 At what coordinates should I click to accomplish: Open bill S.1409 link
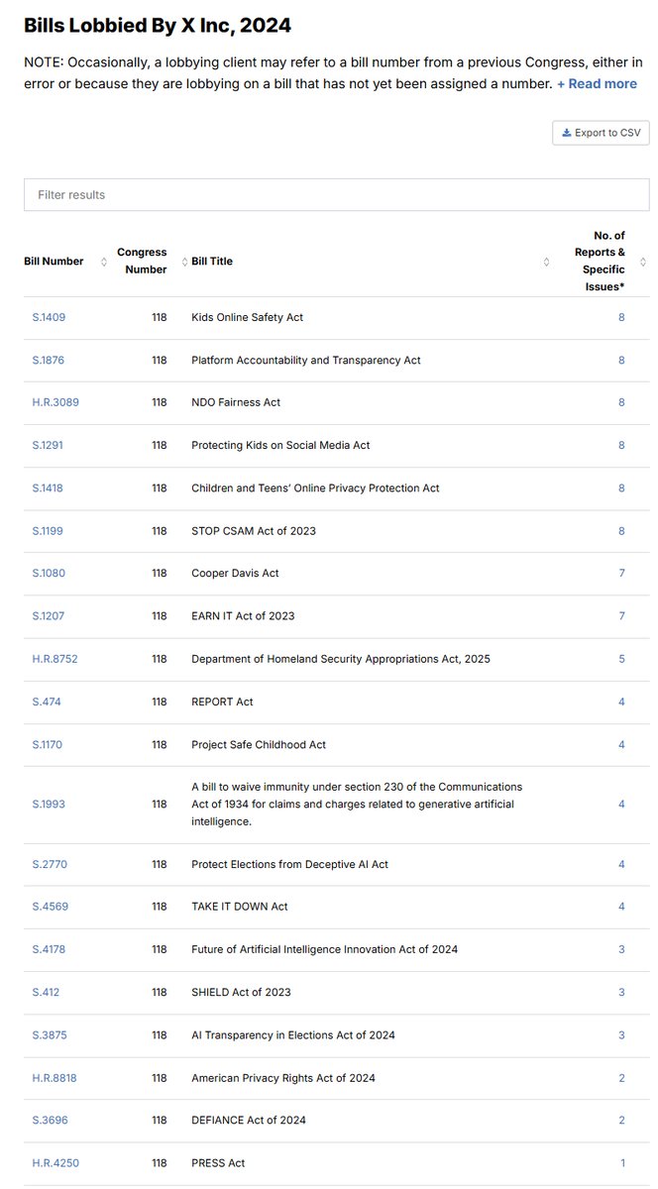click(x=49, y=318)
